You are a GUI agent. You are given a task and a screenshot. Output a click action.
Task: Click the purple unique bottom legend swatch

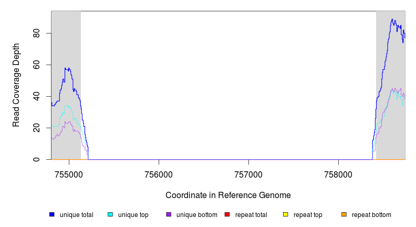pos(169,215)
